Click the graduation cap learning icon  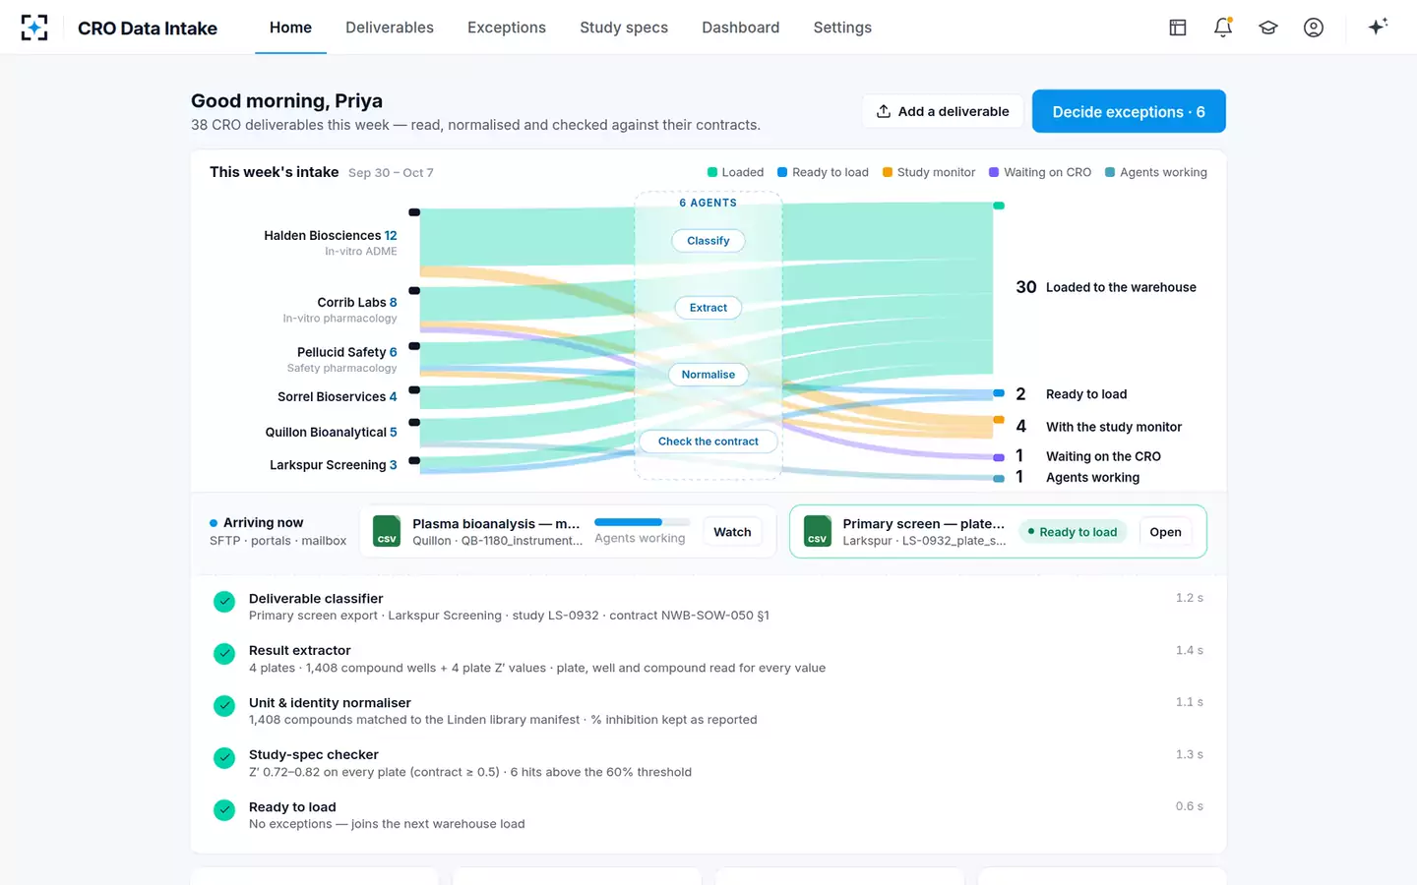[x=1268, y=28]
